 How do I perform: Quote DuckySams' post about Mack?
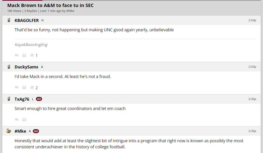(x=24, y=87)
